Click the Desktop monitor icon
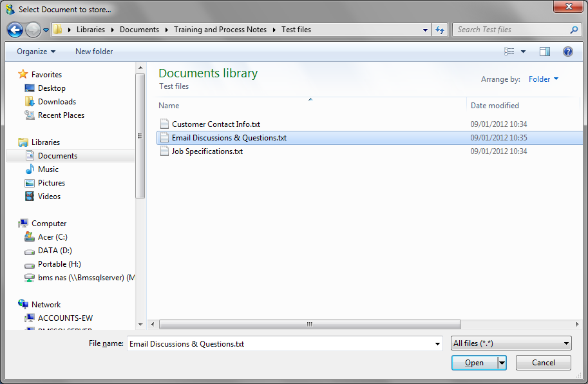This screenshot has height=384, width=588. click(x=30, y=88)
